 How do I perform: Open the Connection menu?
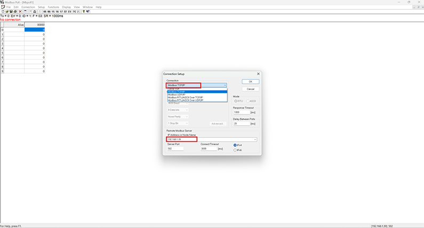(x=28, y=7)
